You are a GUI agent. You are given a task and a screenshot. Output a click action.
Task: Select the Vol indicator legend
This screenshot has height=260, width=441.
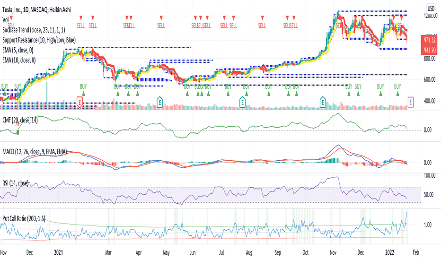pyautogui.click(x=5, y=20)
